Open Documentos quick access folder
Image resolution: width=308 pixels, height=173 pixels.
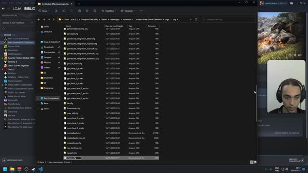(49, 52)
